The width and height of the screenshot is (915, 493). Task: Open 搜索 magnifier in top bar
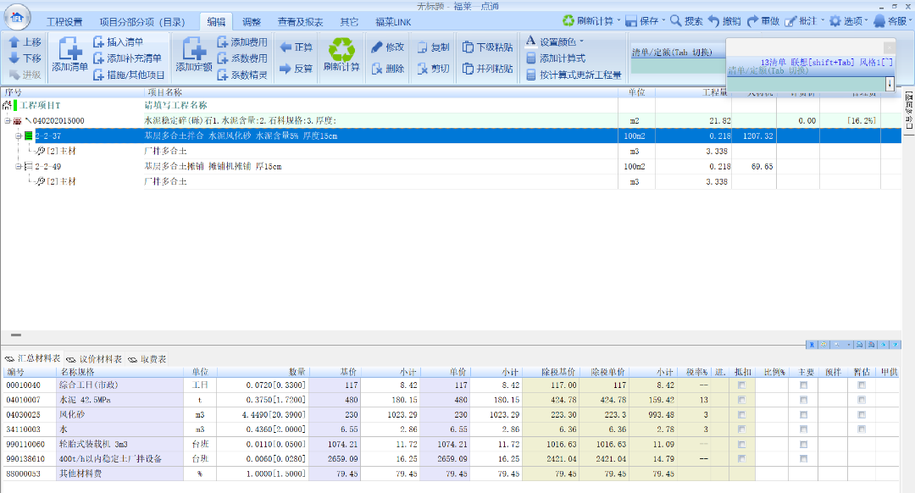(x=686, y=21)
